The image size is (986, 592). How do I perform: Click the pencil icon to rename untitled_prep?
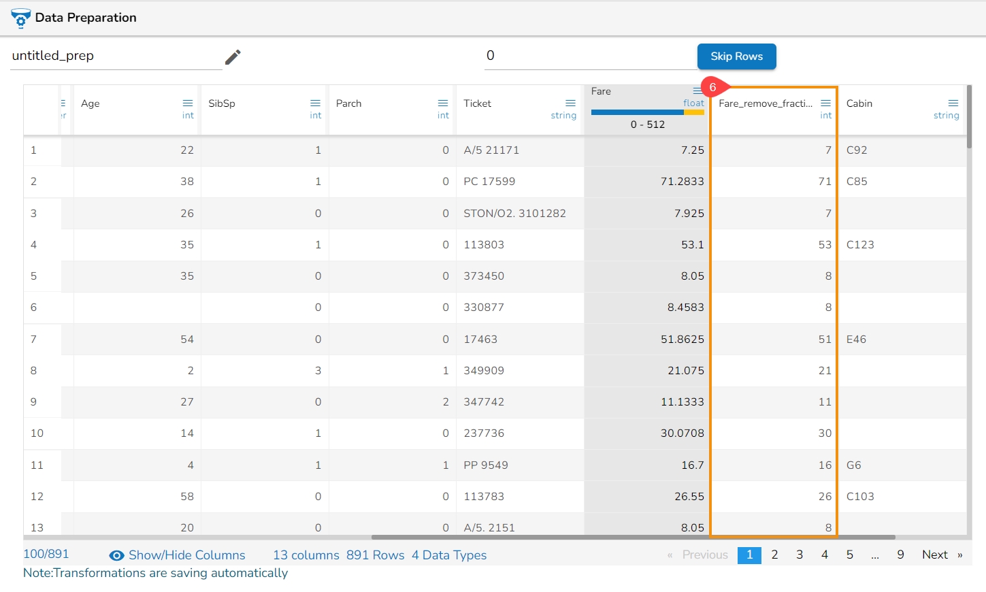click(x=233, y=57)
